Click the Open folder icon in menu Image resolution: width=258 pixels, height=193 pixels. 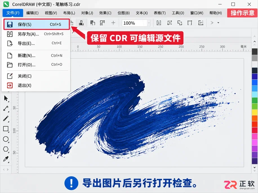point(10,65)
